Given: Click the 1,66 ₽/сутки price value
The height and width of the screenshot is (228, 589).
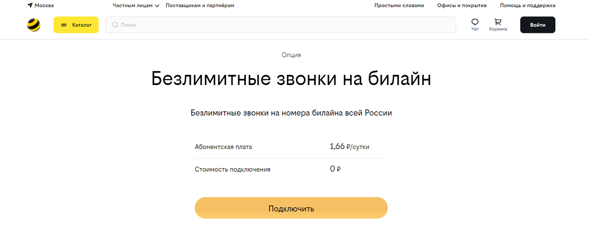Looking at the screenshot, I should click(x=349, y=147).
